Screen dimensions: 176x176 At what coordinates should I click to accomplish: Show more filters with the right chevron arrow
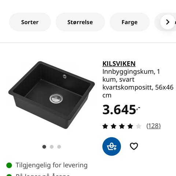[x=168, y=22]
